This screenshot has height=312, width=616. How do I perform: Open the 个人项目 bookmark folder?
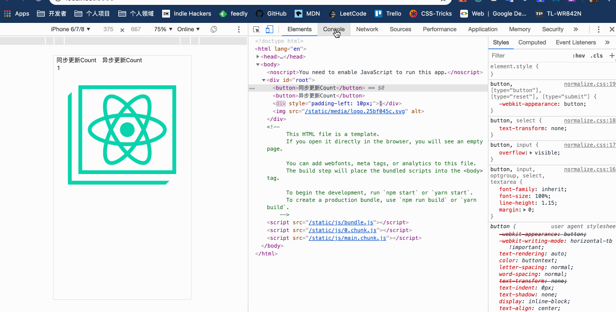coord(92,14)
